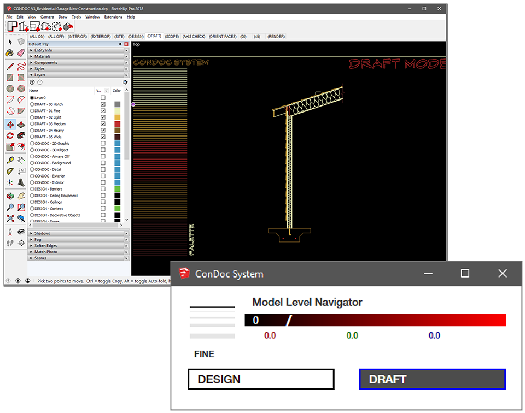The image size is (525, 413).
Task: Activate the Tape Measure tool
Action: (10, 160)
